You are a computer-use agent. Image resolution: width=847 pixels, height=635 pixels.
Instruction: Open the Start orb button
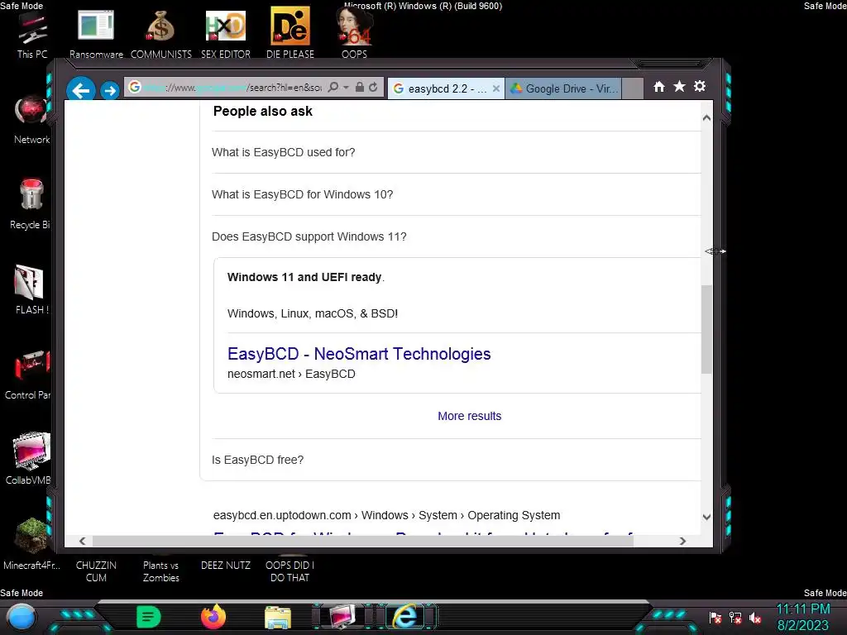coord(21,618)
